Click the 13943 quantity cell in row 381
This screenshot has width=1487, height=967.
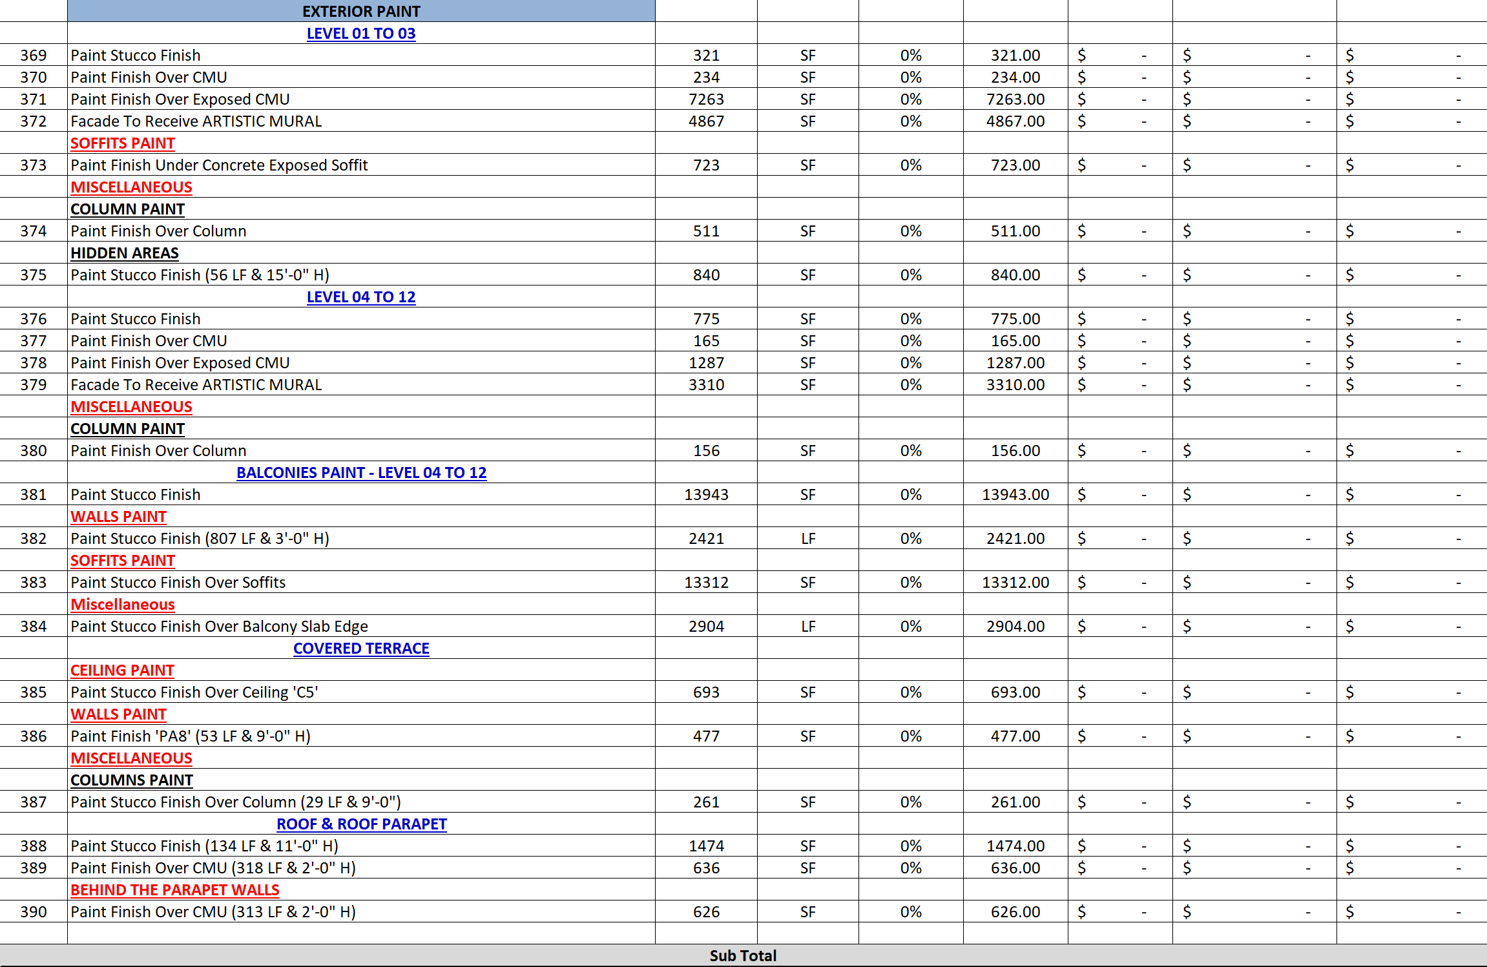(705, 494)
